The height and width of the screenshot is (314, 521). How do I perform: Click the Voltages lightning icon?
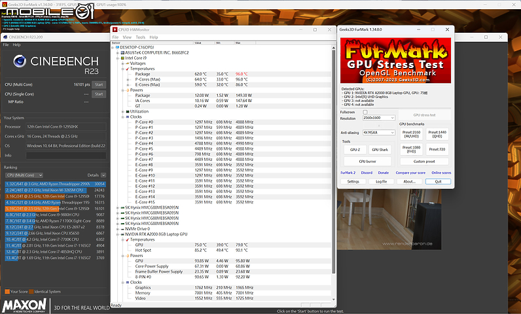[127, 63]
